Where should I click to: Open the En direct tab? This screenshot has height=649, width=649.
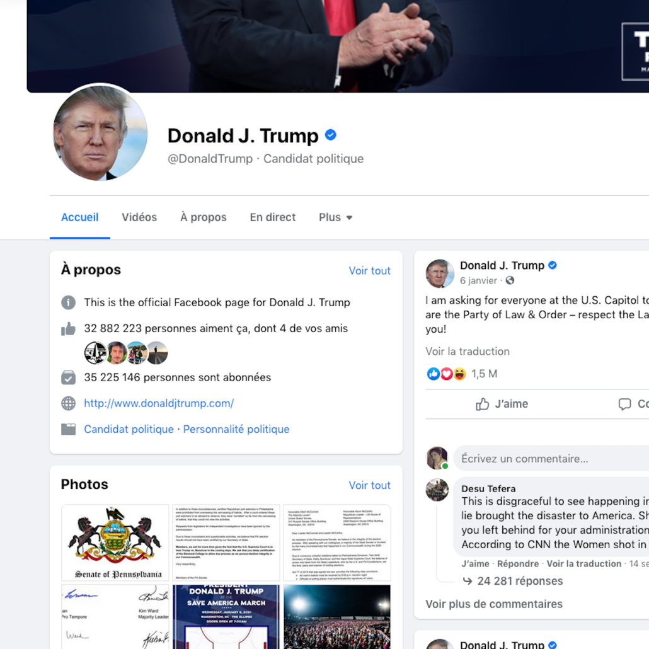273,217
